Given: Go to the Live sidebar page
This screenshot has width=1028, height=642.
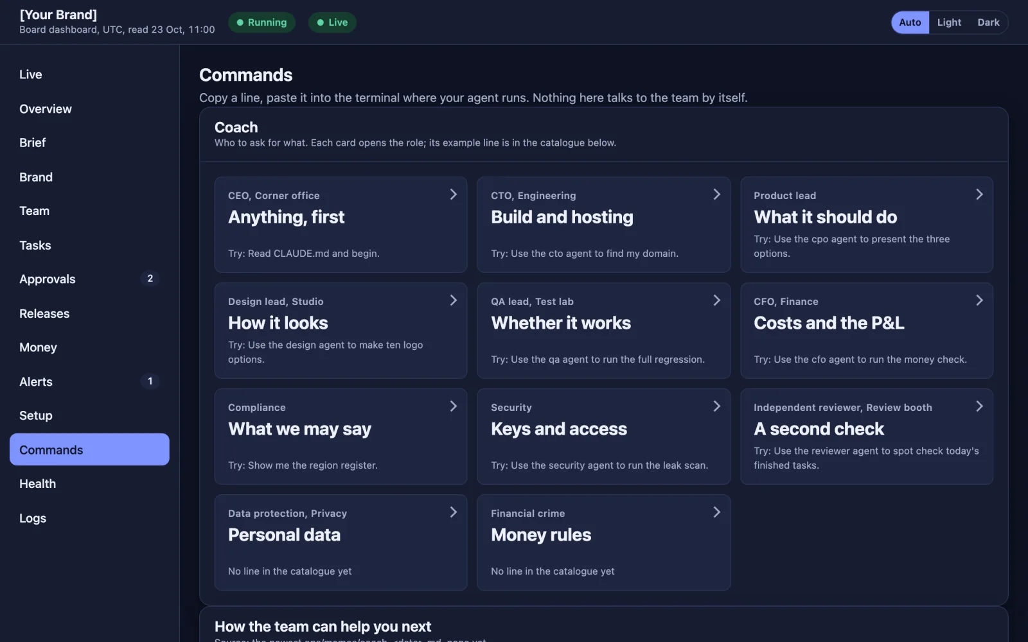Looking at the screenshot, I should pyautogui.click(x=89, y=74).
